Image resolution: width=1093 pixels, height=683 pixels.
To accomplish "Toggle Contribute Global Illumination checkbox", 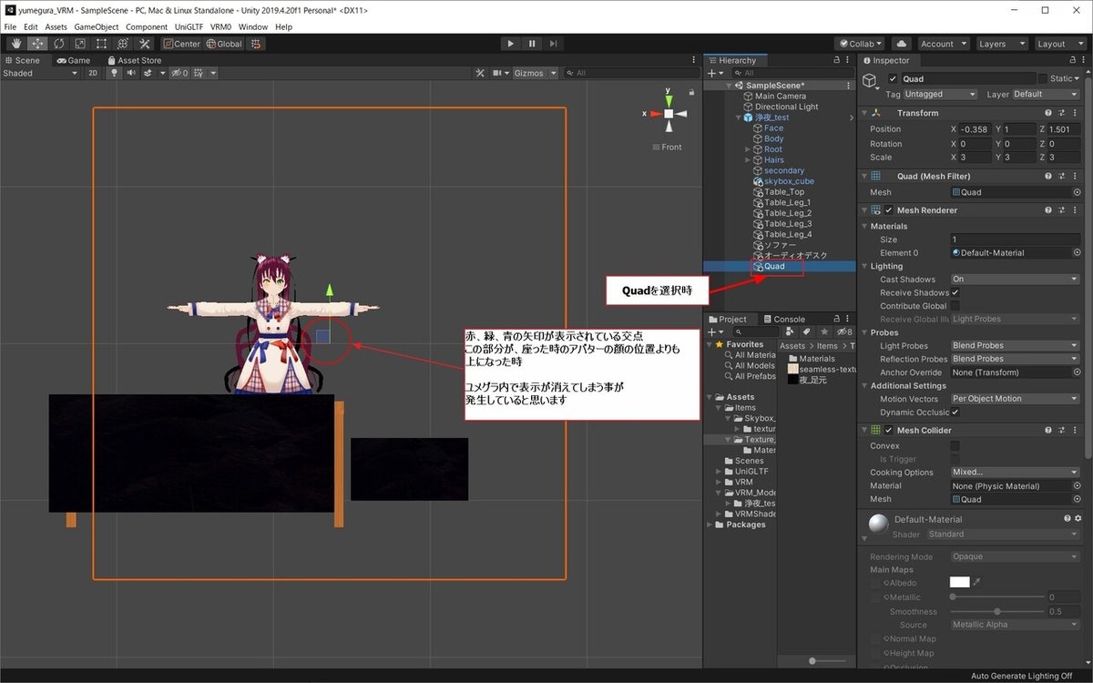I will click(955, 306).
